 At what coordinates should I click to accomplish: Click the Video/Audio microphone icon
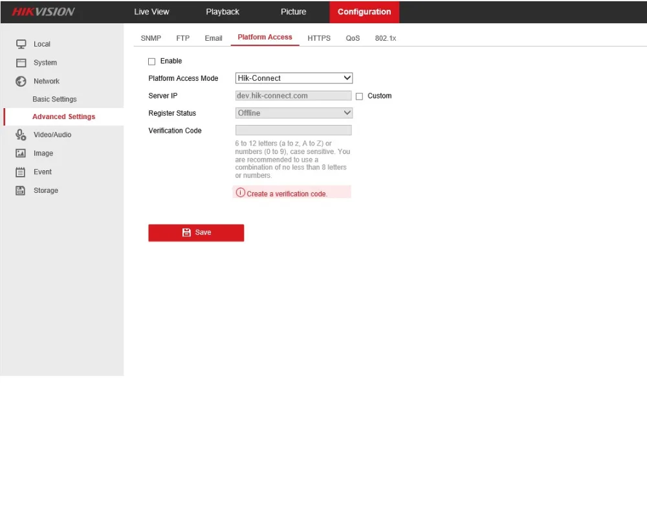[21, 135]
